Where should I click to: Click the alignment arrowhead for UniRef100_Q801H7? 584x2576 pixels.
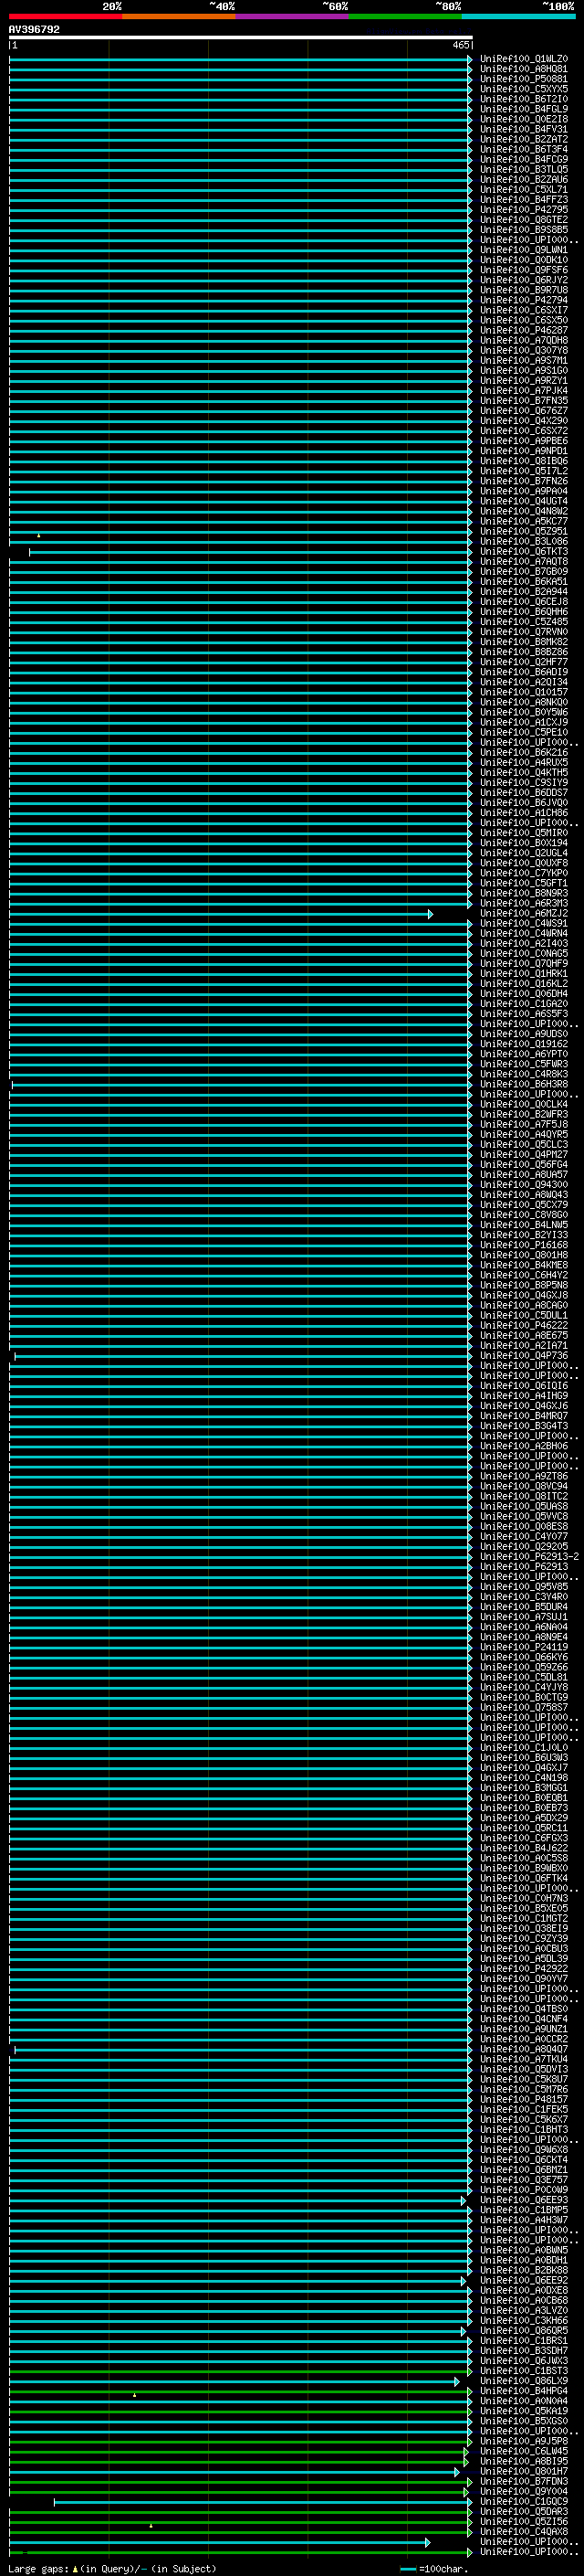coord(457,2471)
